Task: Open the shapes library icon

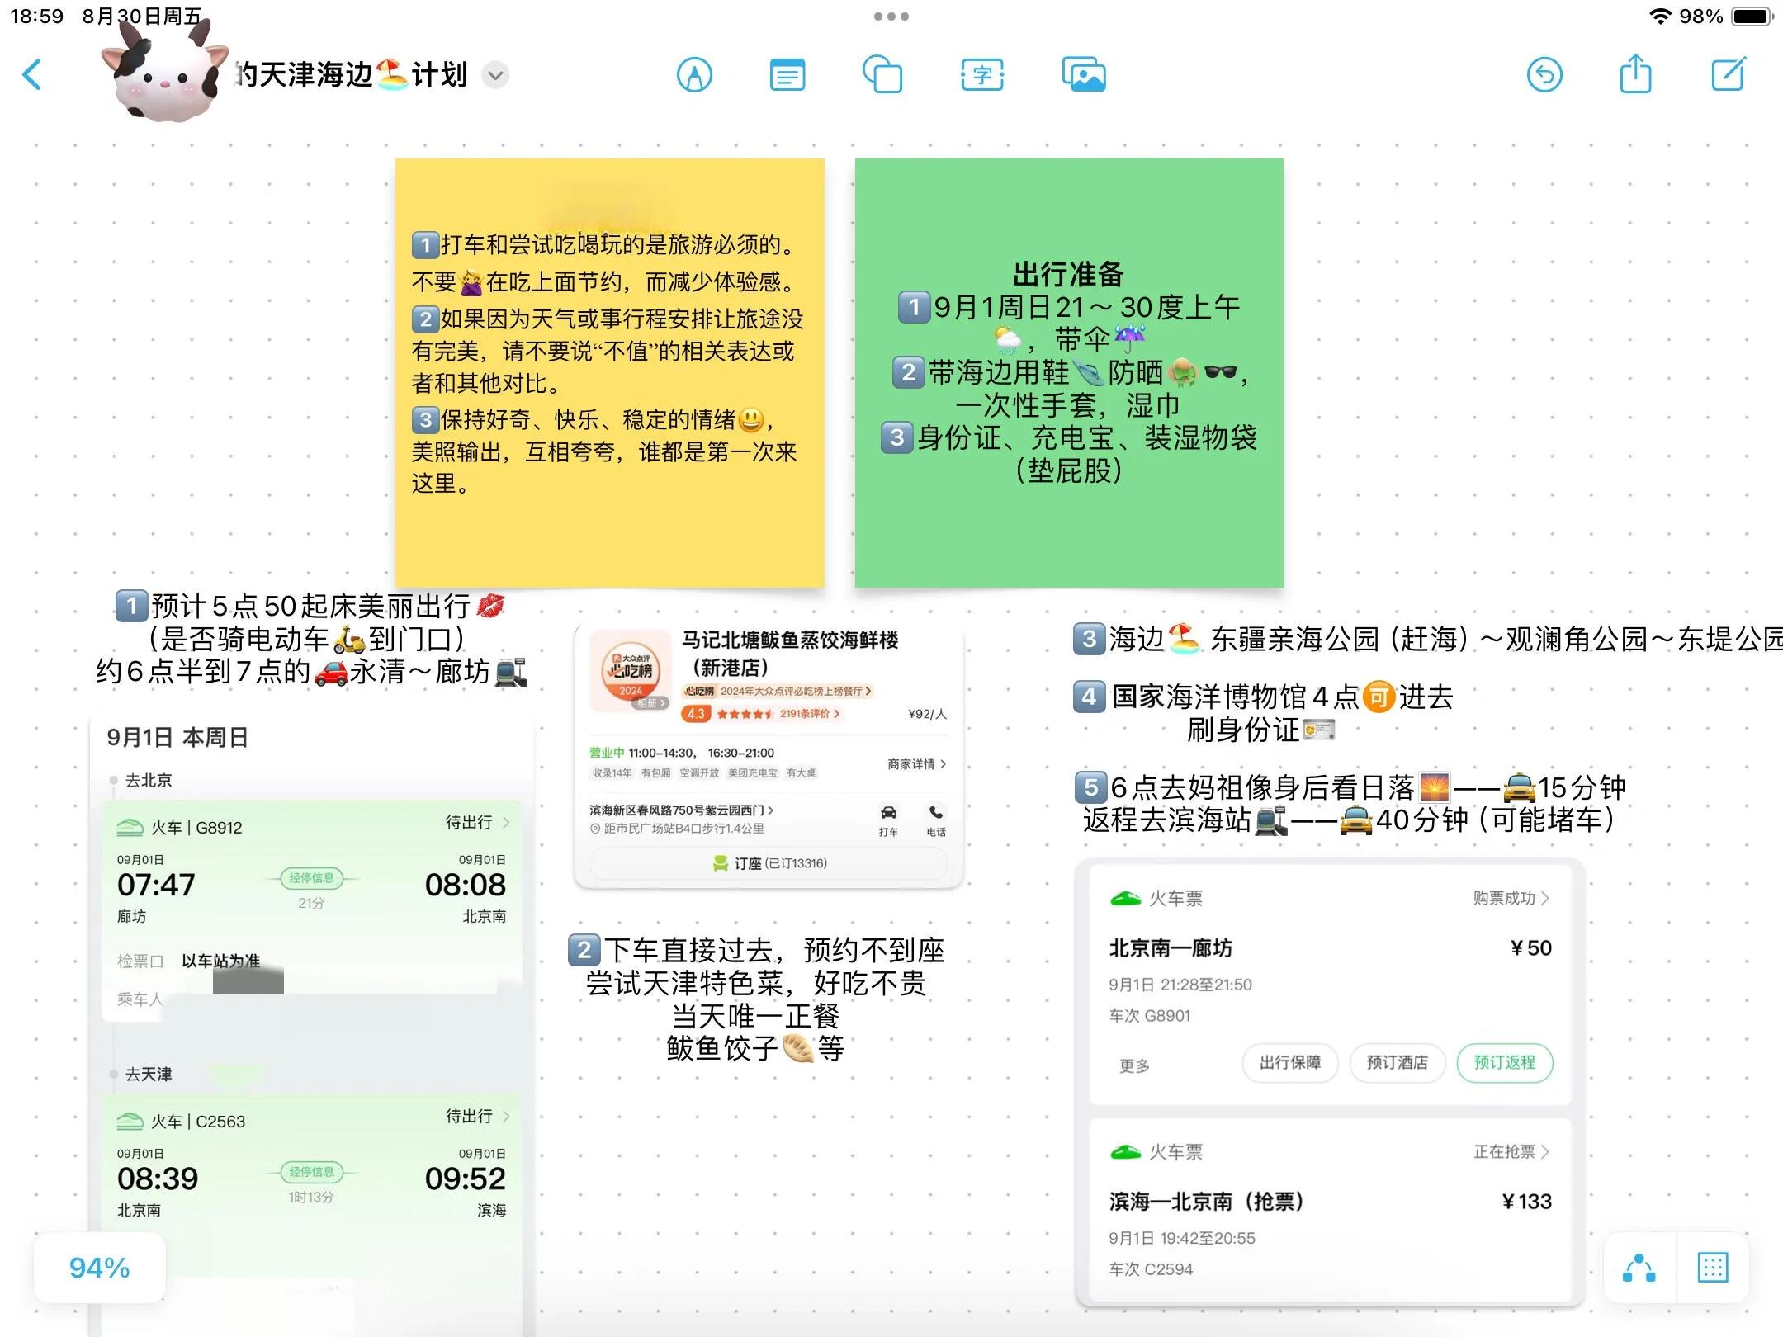Action: point(882,75)
